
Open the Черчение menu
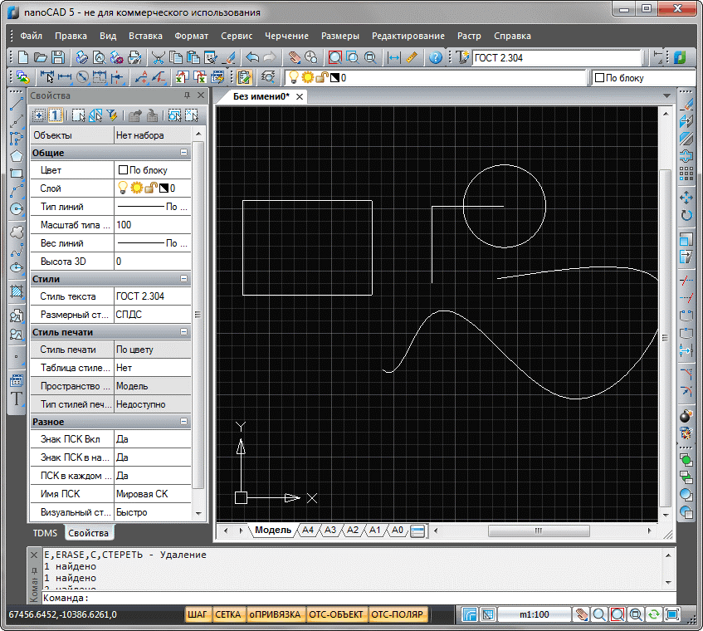tap(286, 37)
